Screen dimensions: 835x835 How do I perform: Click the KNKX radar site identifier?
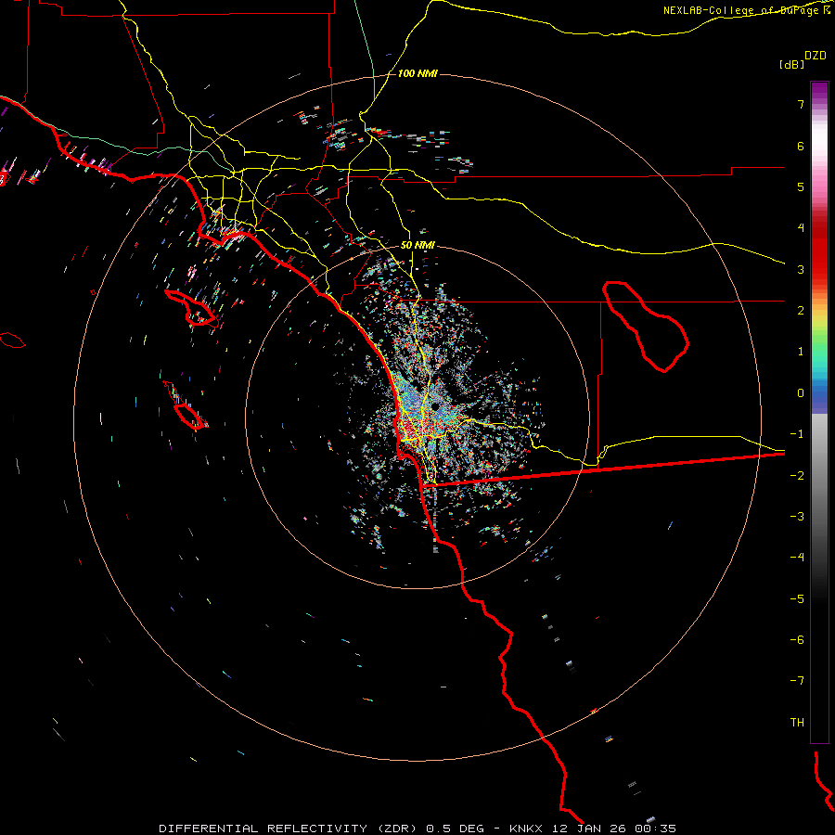pyautogui.click(x=526, y=829)
